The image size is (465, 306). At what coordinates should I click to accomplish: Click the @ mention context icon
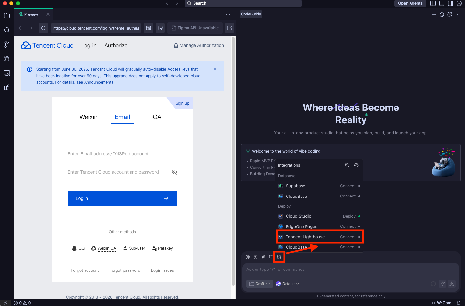pos(248,257)
